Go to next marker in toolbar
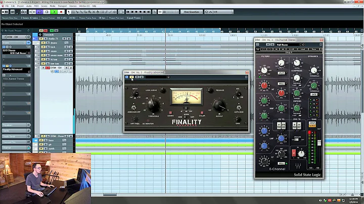Screen dimensions: 364x204 coord(34,12)
